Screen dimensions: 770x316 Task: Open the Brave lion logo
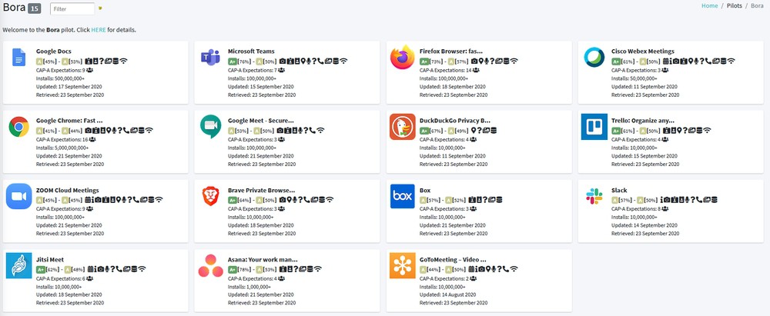210,196
